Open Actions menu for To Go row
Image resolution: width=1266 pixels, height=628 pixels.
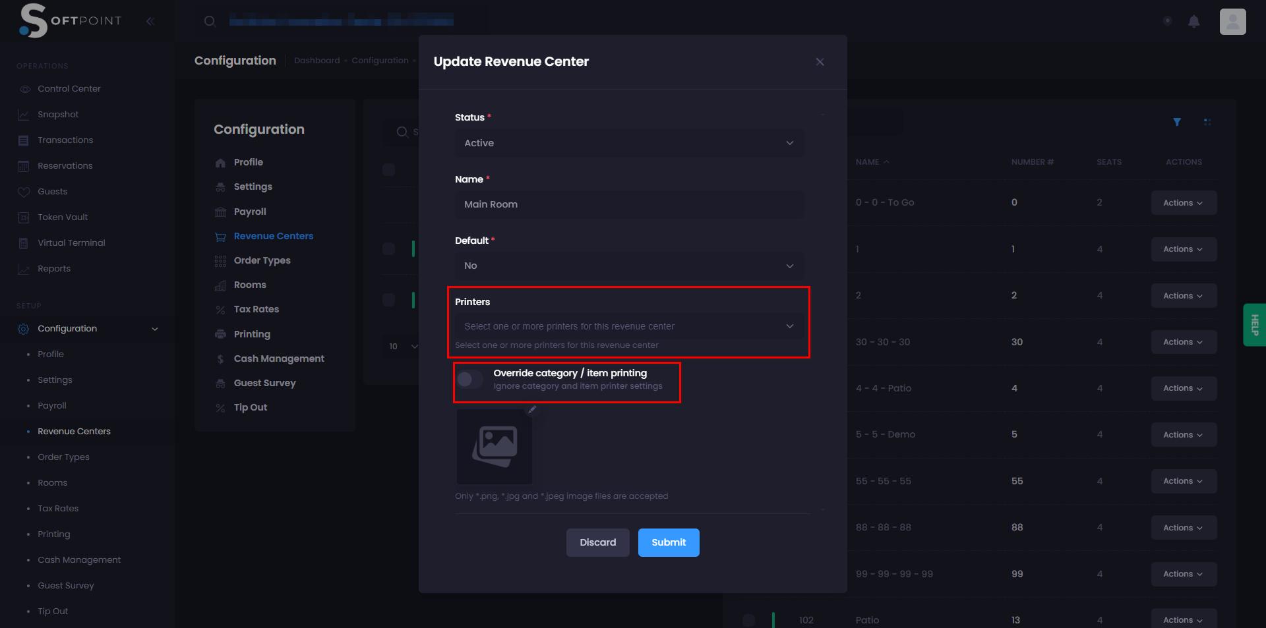(1183, 203)
